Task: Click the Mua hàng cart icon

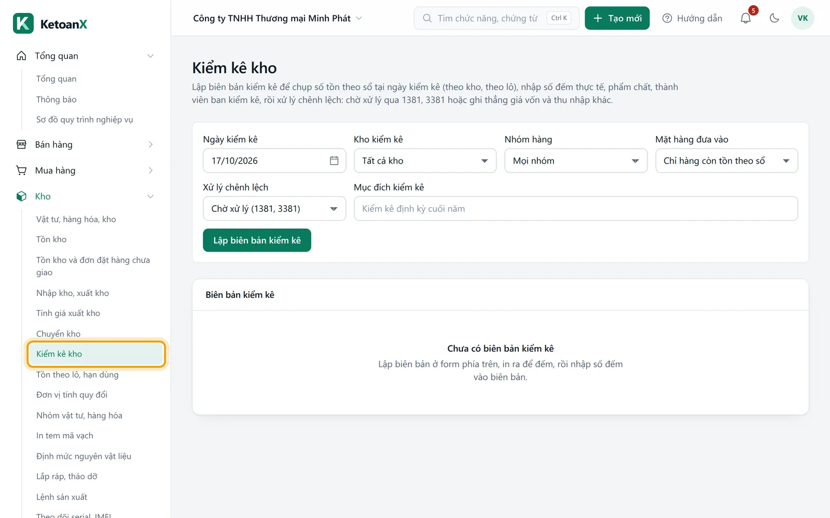Action: (21, 170)
